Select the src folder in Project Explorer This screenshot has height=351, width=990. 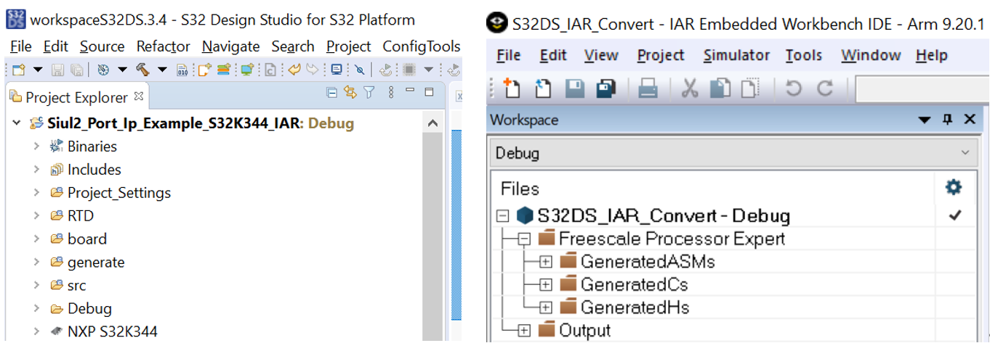(76, 286)
